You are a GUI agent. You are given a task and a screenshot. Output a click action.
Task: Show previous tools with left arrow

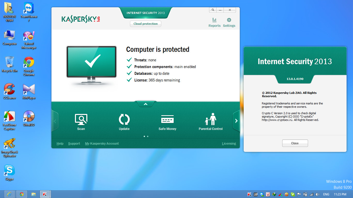[x=55, y=121]
